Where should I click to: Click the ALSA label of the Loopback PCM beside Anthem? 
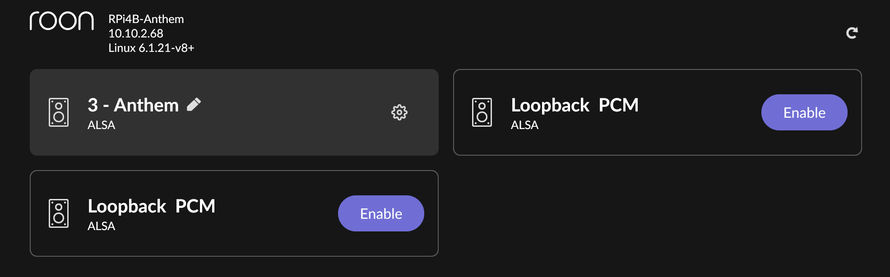(525, 125)
